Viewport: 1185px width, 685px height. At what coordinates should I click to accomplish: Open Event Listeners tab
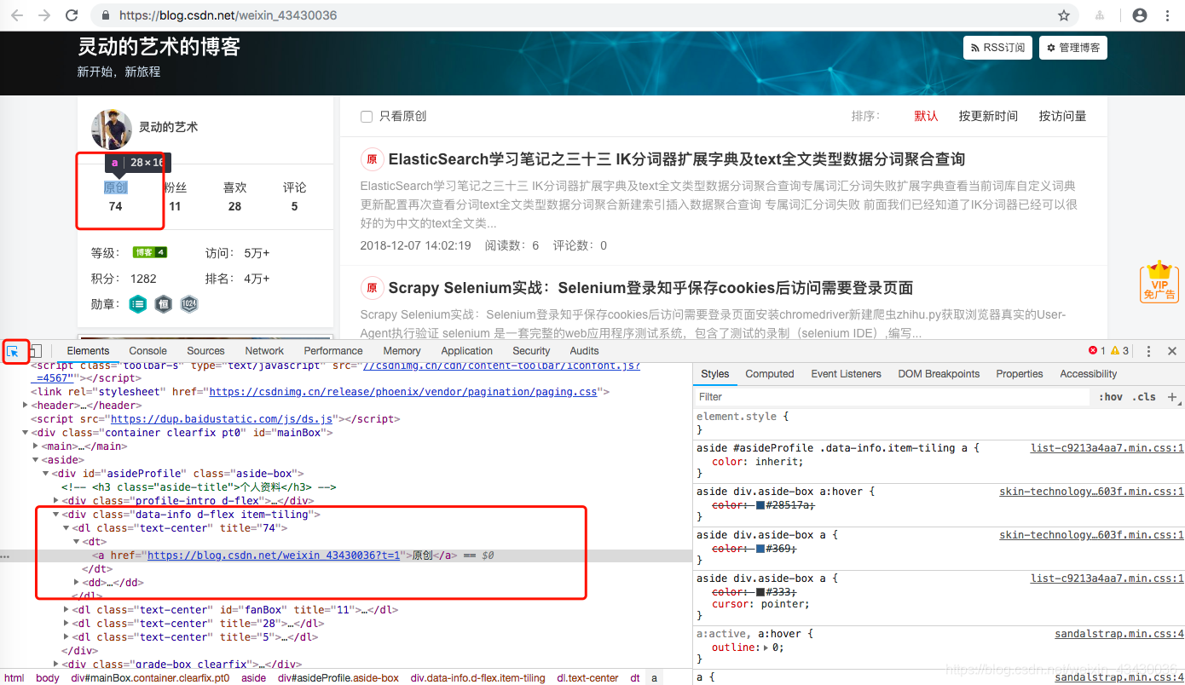[847, 374]
